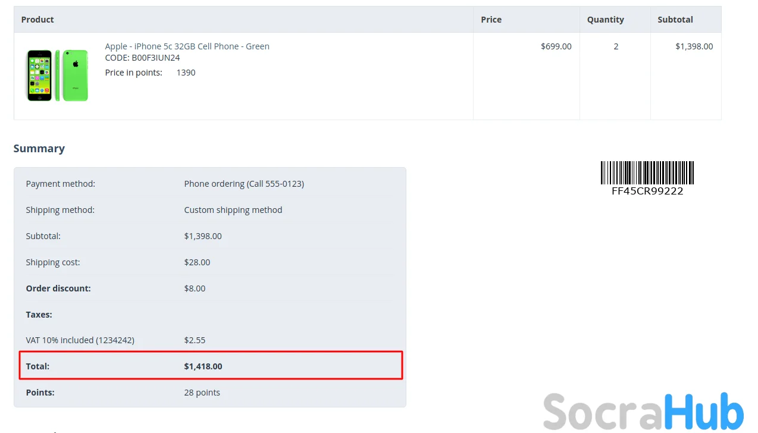
Task: Click the barcode number FF45CR99222
Action: [647, 192]
